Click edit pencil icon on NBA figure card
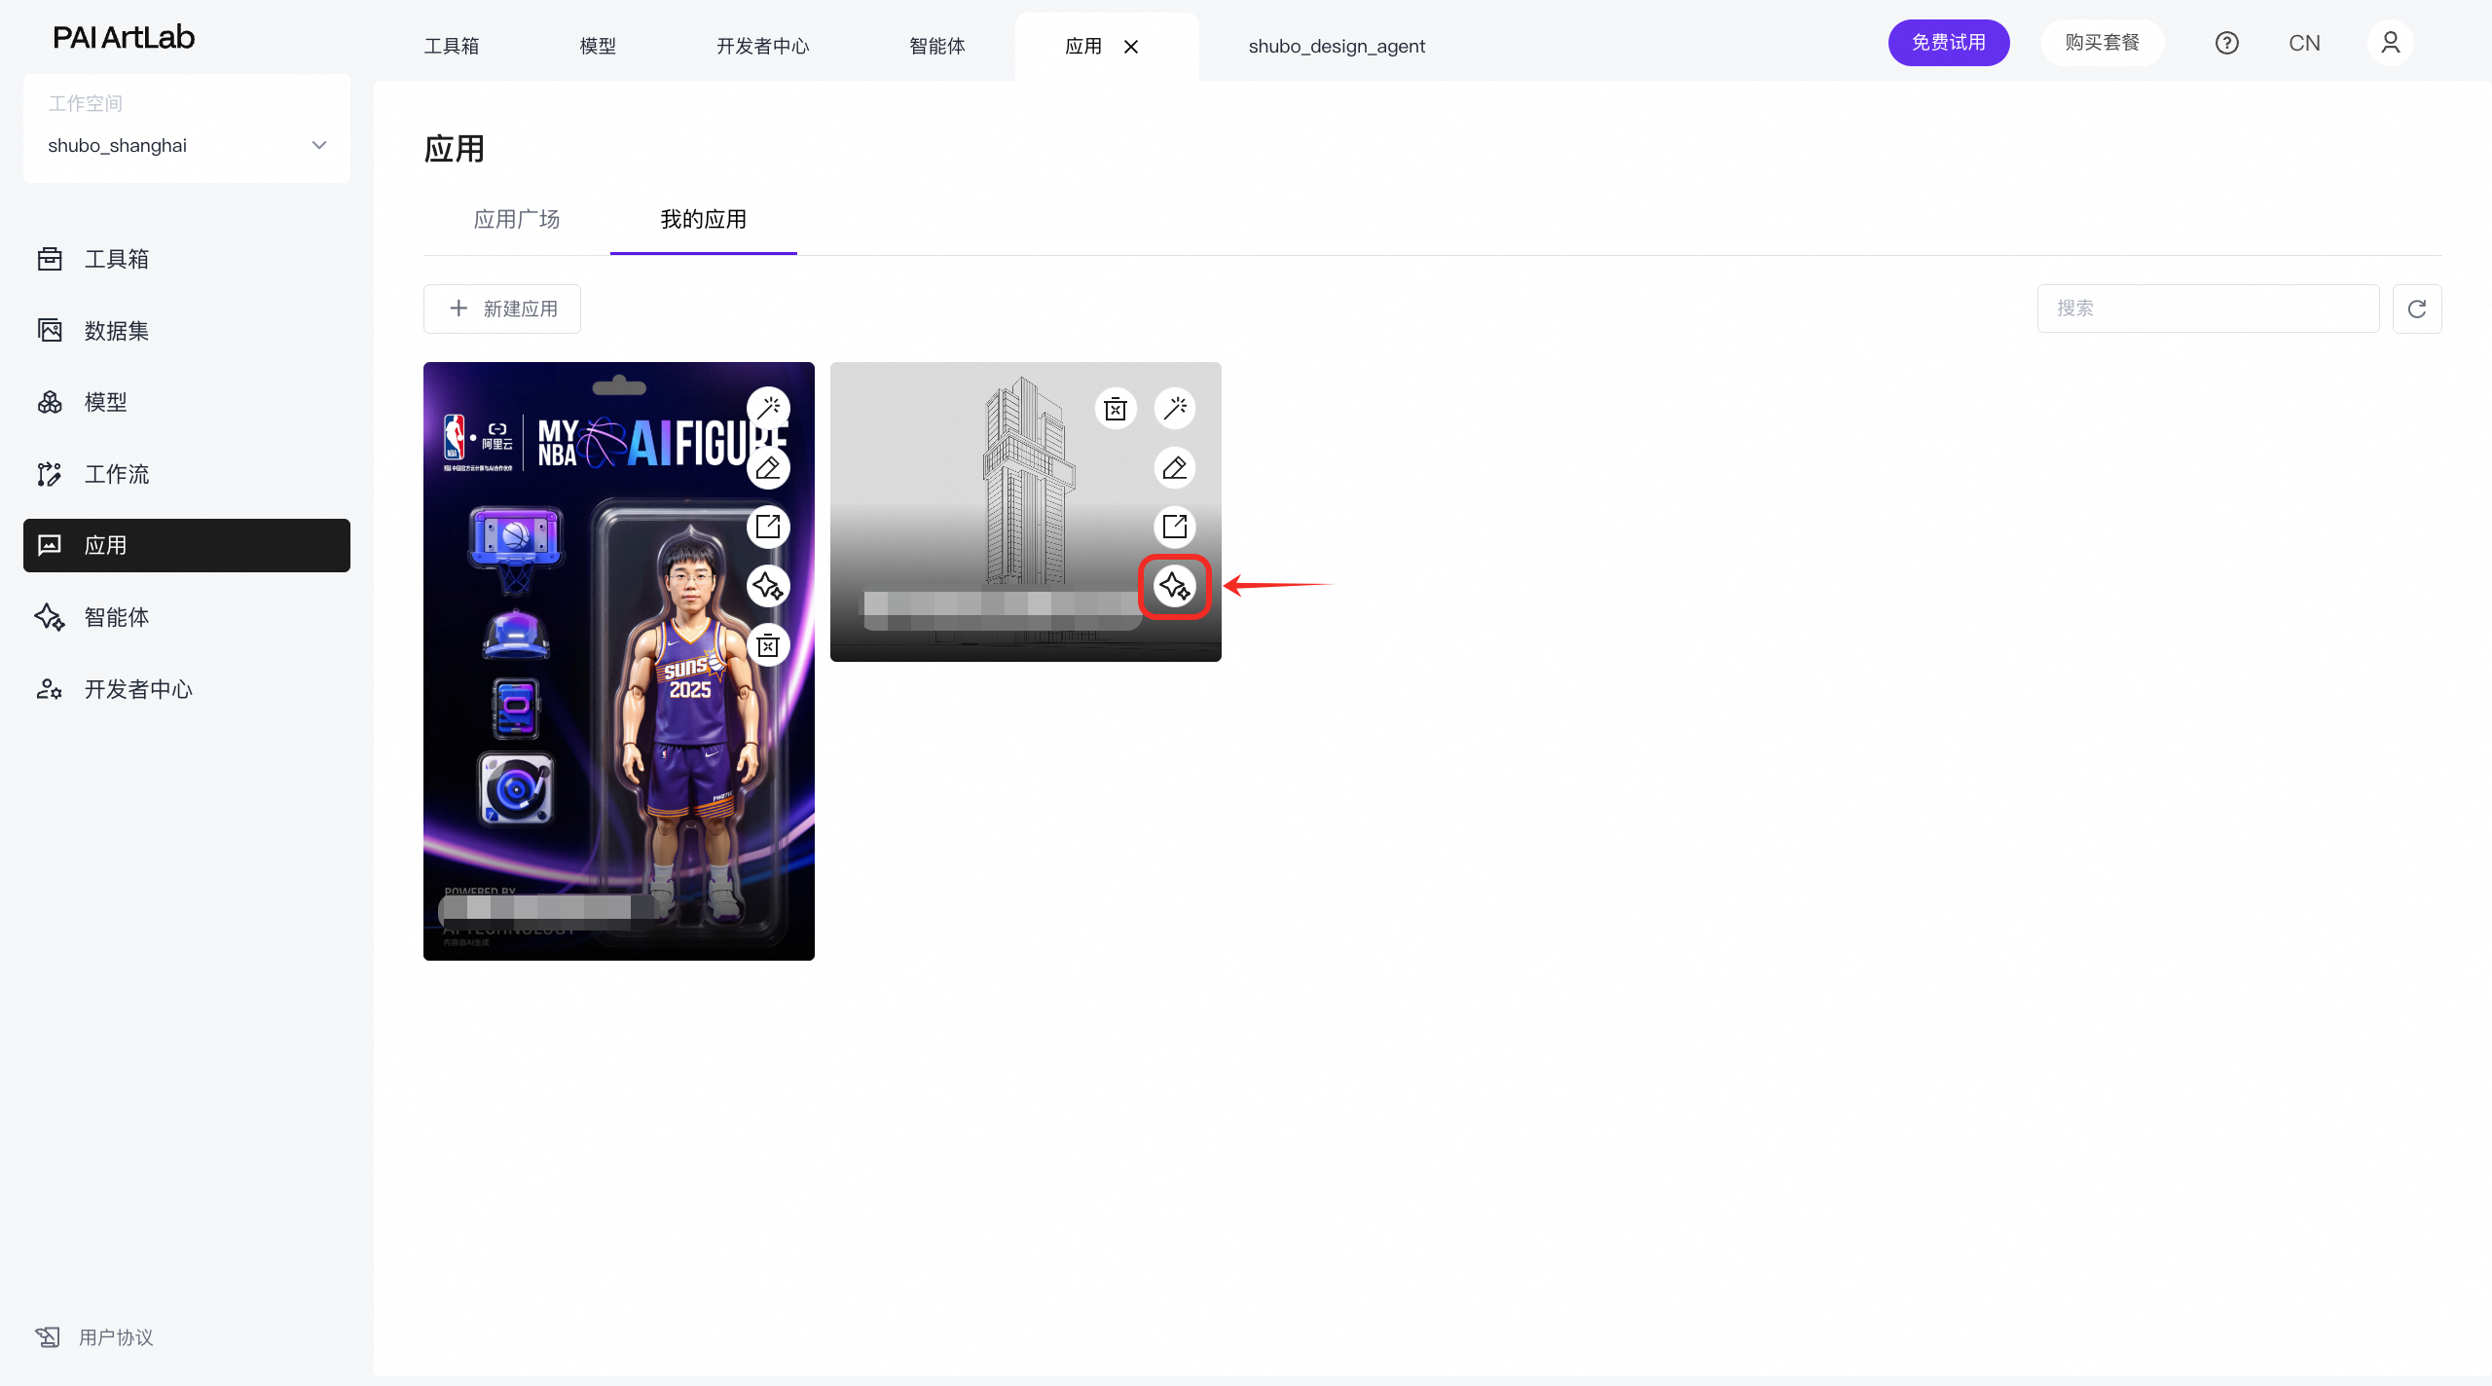The height and width of the screenshot is (1386, 2492). coord(768,468)
